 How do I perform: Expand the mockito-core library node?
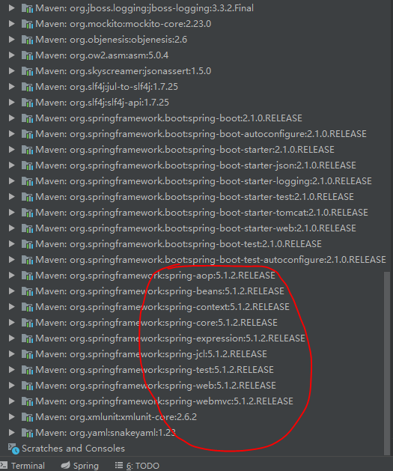(11, 24)
